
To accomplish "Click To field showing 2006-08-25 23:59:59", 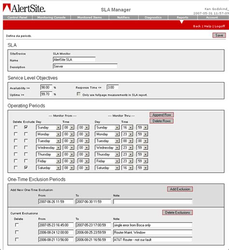I will point(93,232).
